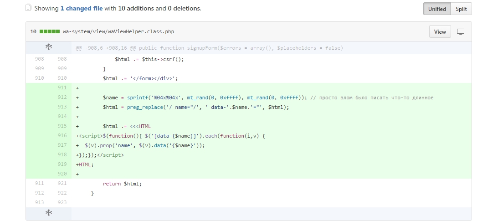Click the '10 additions' count text
The height and width of the screenshot is (221, 503).
[136, 9]
